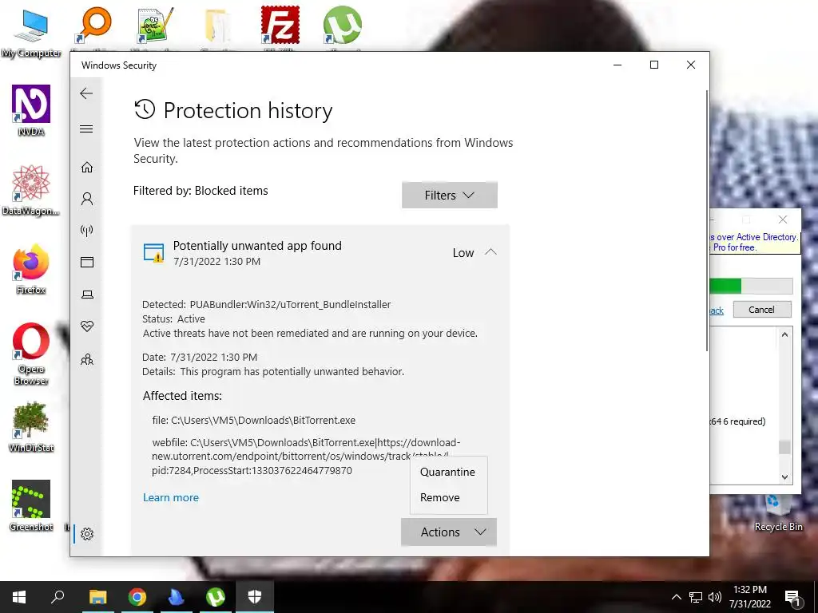Open the network icon in system tray
This screenshot has width=818, height=613.
[696, 597]
